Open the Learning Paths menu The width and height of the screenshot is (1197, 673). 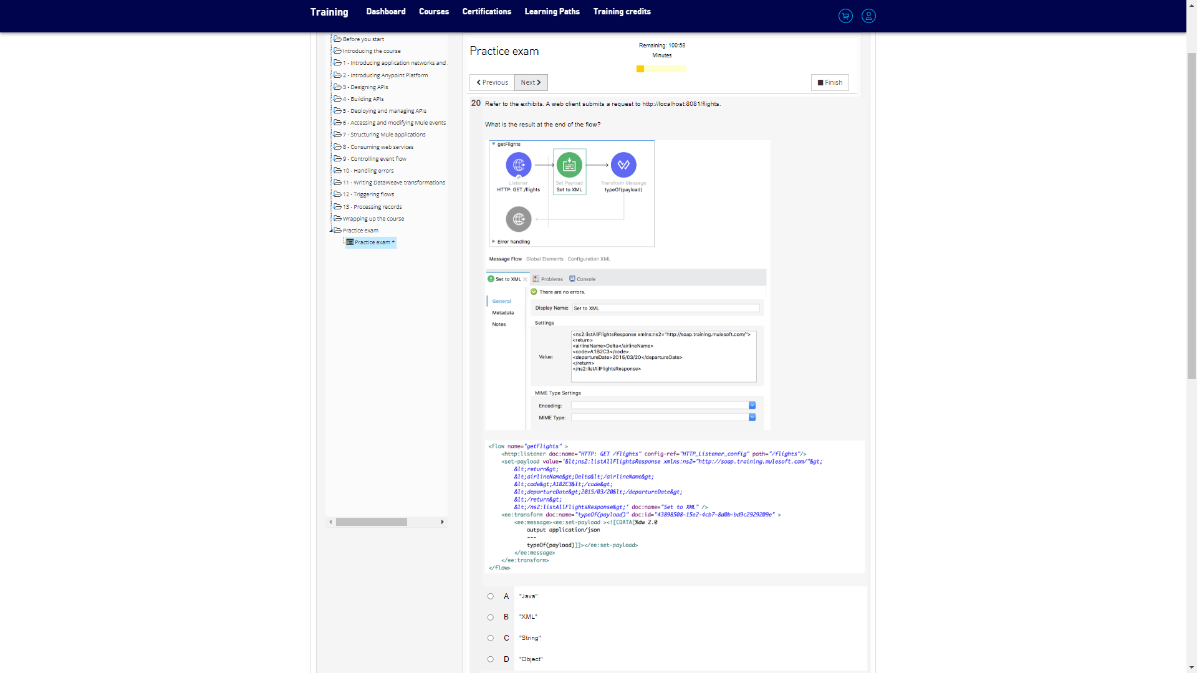[x=552, y=12]
